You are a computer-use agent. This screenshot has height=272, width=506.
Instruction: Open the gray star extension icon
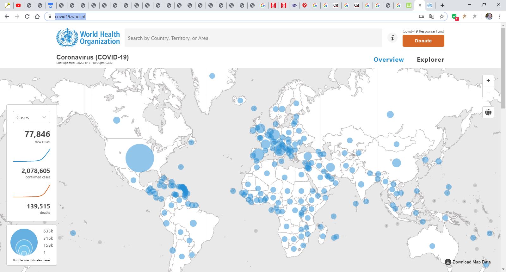(x=475, y=16)
